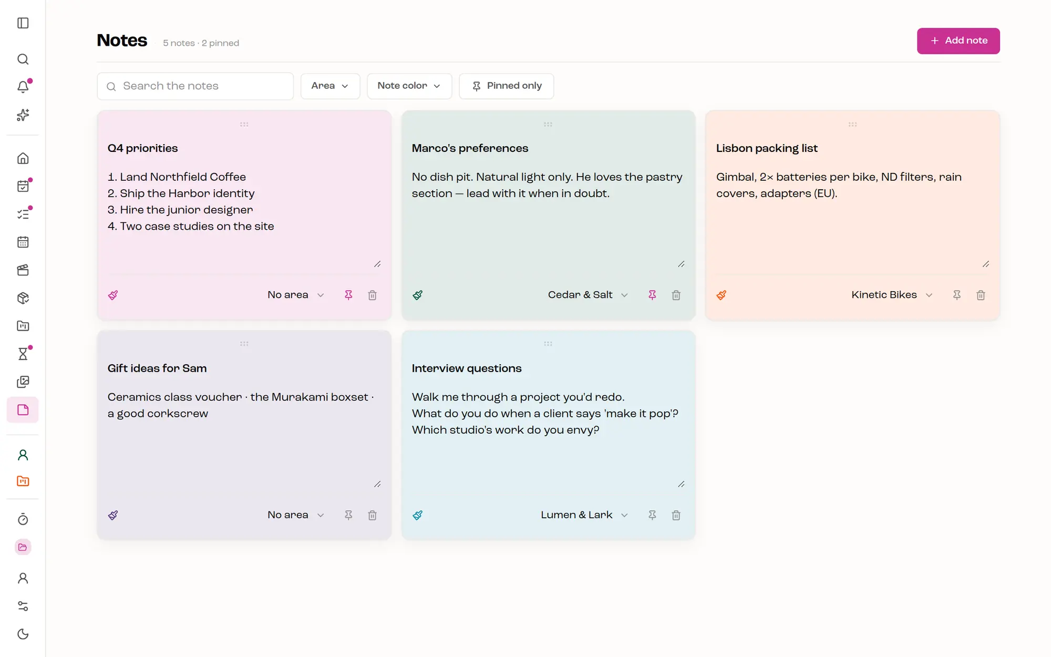Open the hourglass sidebar icon

point(23,354)
